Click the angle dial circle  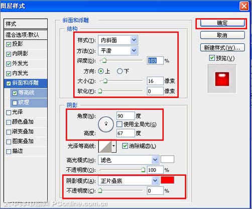pos(106,124)
